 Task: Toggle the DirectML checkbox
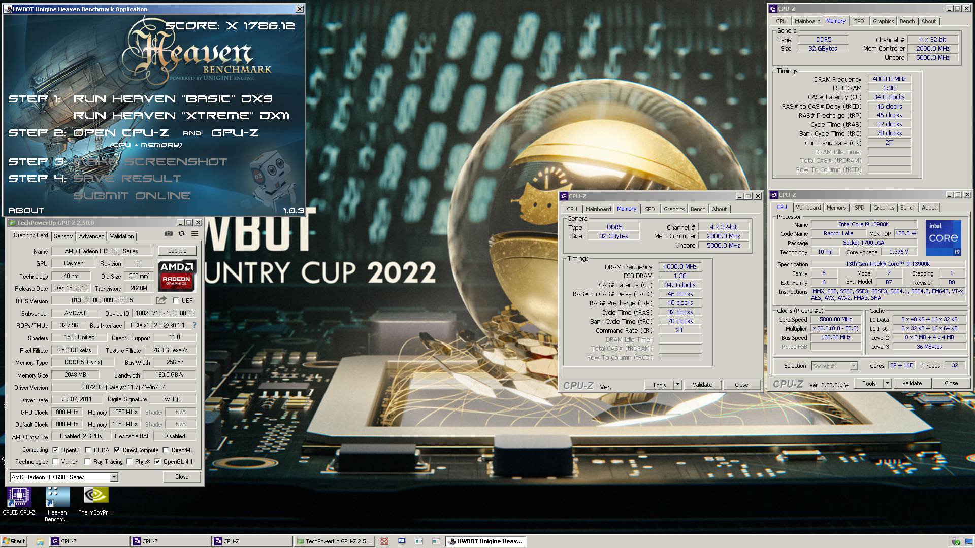166,450
